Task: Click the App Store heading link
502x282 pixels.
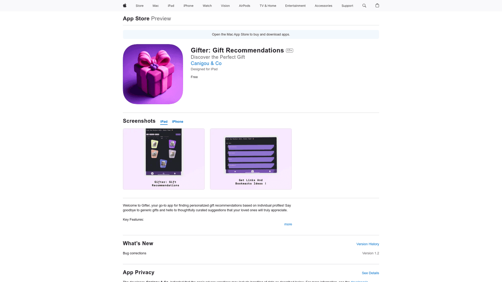Action: [x=136, y=19]
